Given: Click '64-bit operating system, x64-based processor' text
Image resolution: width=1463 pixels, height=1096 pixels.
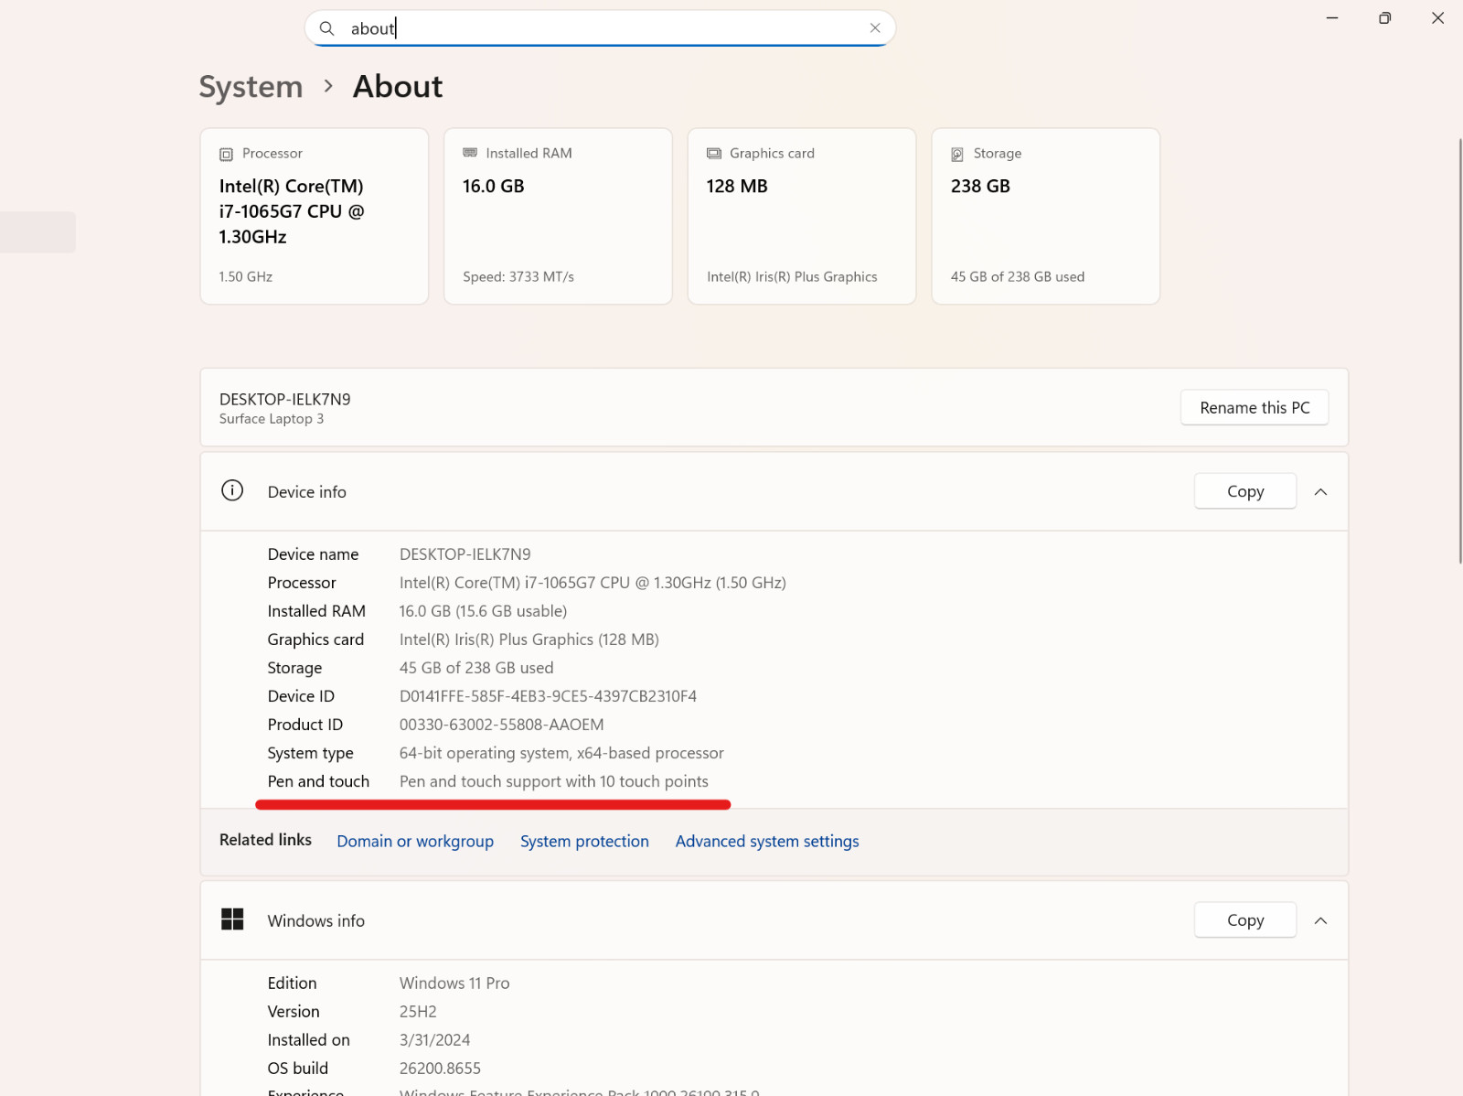Looking at the screenshot, I should (561, 753).
